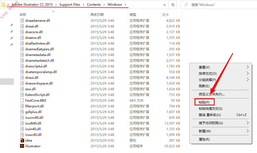Sort by the 大小 column header
This screenshot has width=257, height=153.
165,14
